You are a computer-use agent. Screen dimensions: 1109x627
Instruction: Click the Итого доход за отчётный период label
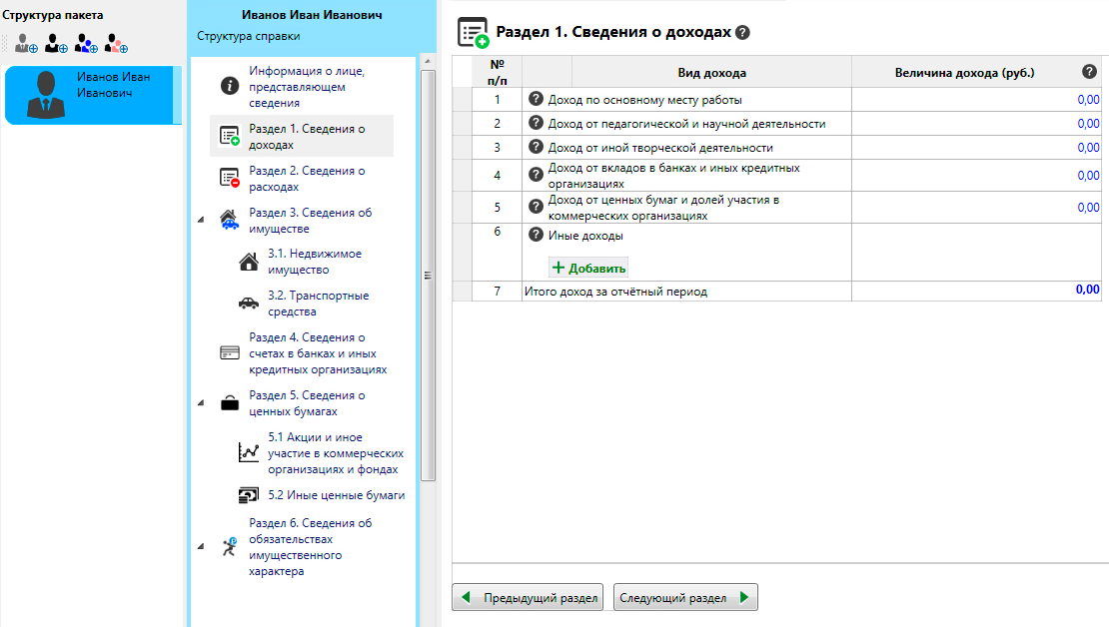(x=615, y=292)
